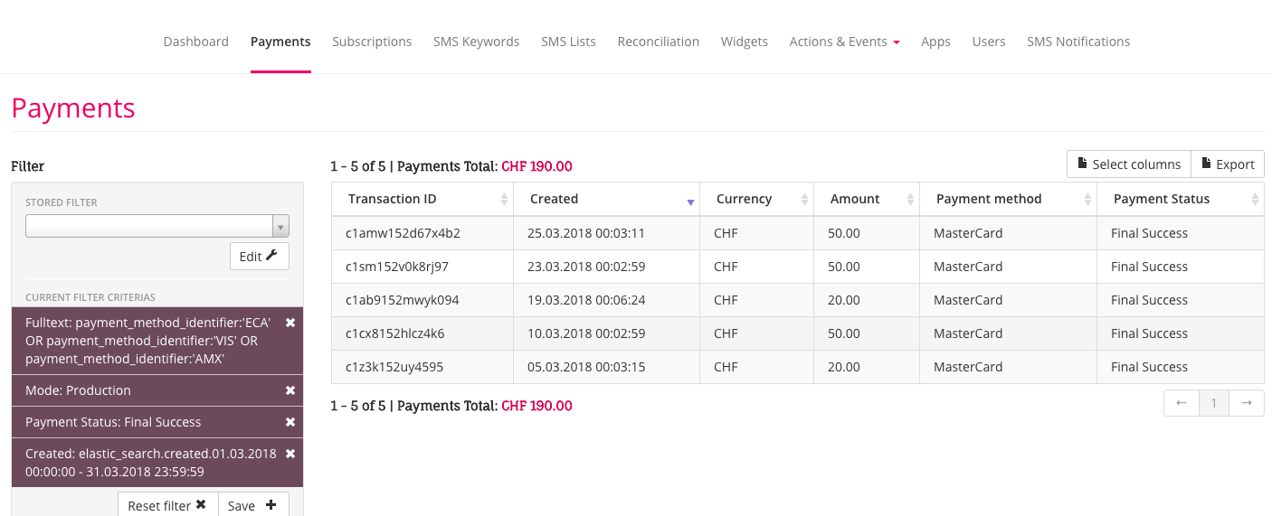Remove the Created date range filter
1272x516 pixels.
[x=290, y=454]
